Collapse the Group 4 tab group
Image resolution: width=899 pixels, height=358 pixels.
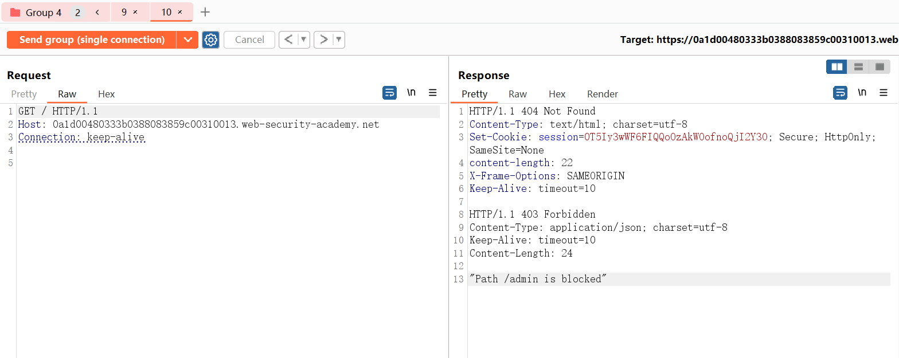tap(97, 12)
